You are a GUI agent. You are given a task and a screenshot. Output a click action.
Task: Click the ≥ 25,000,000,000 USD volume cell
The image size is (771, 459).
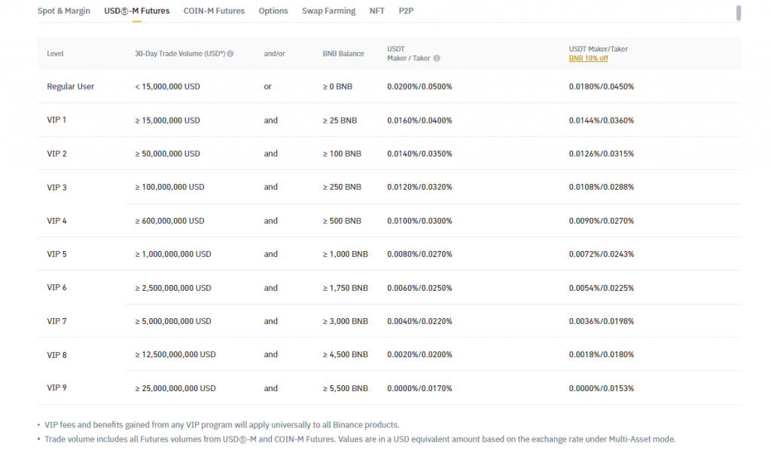click(175, 388)
